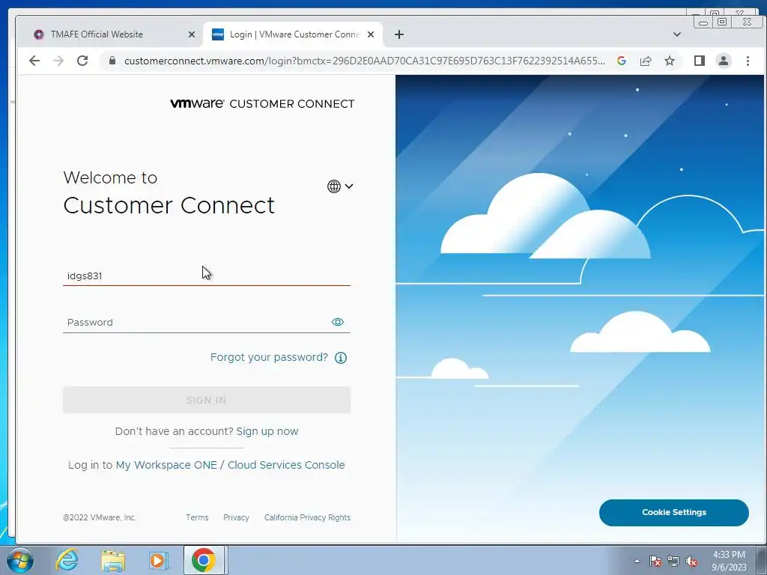This screenshot has width=767, height=575.
Task: Close the TMAFE Official Website tab
Action: tap(192, 34)
